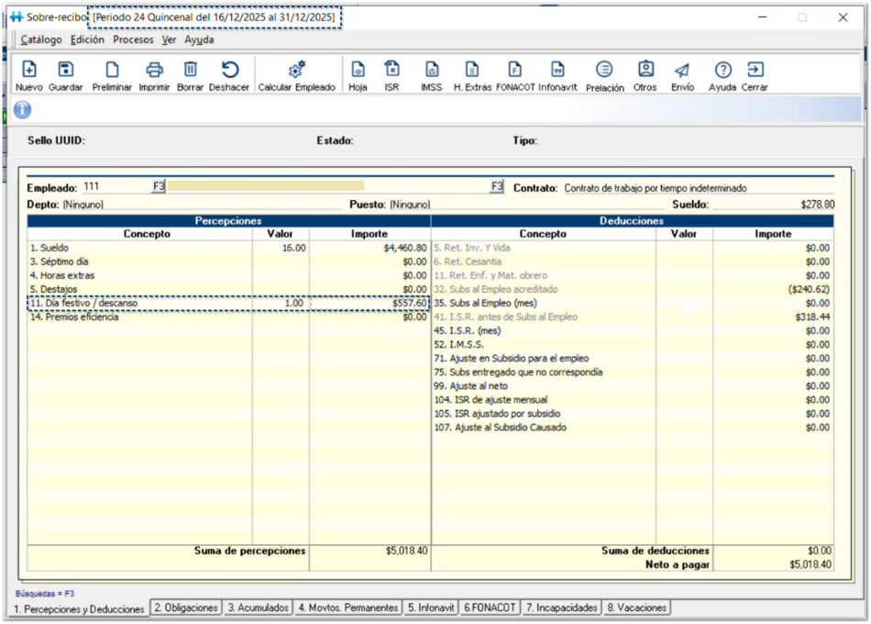This screenshot has width=871, height=624.
Task: Delete the record with the Borrar icon
Action: (190, 75)
